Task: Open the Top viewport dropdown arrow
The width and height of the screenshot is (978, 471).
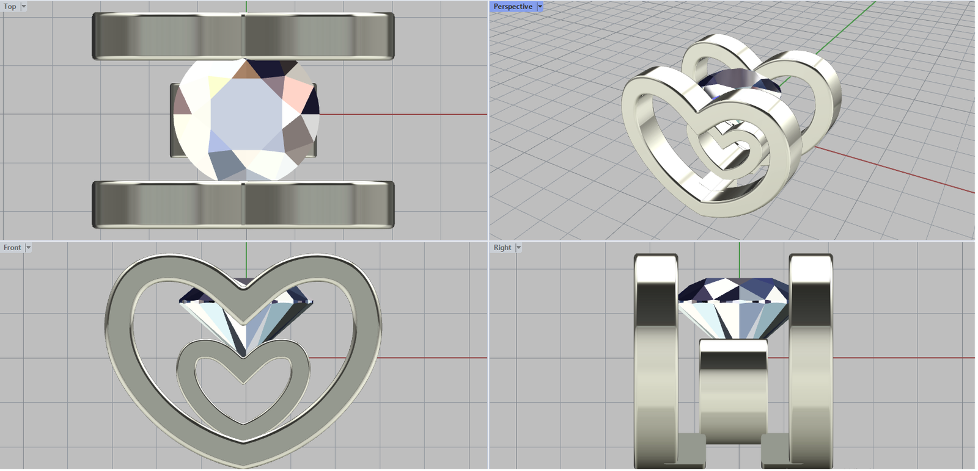Action: point(24,7)
